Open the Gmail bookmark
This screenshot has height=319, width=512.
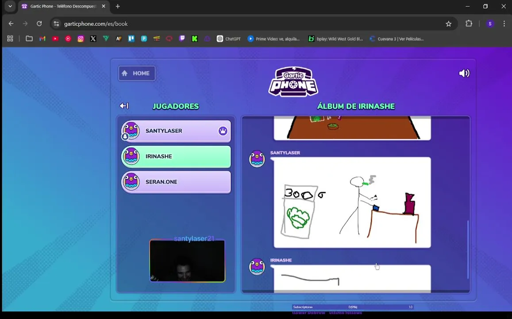(x=42, y=39)
